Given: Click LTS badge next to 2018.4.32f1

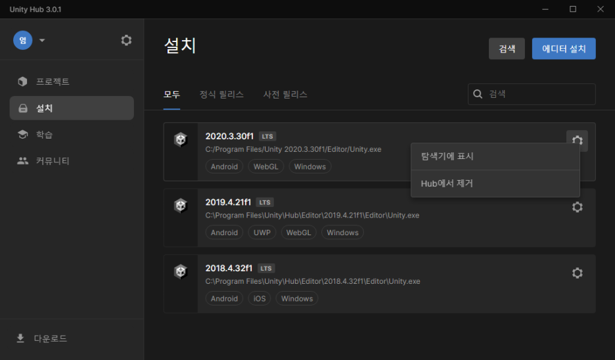Looking at the screenshot, I should pyautogui.click(x=266, y=268).
